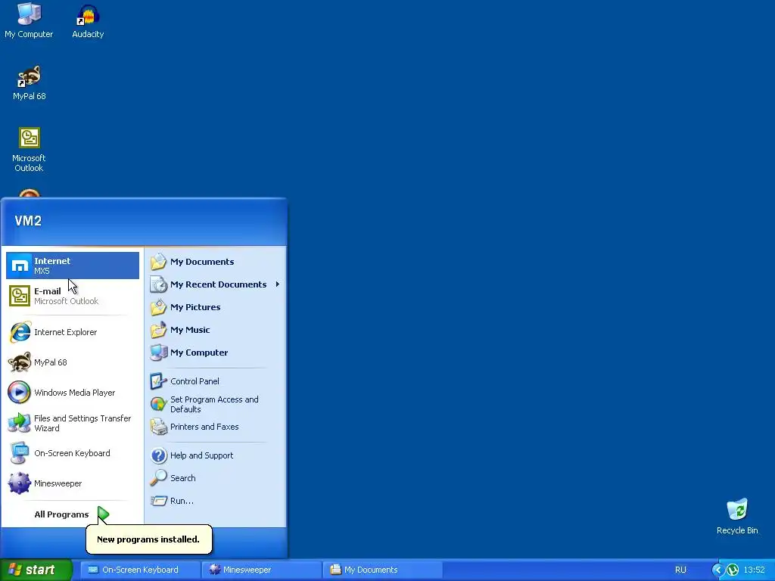The width and height of the screenshot is (775, 581).
Task: Start Windows Media Player from Start menu
Action: click(73, 393)
